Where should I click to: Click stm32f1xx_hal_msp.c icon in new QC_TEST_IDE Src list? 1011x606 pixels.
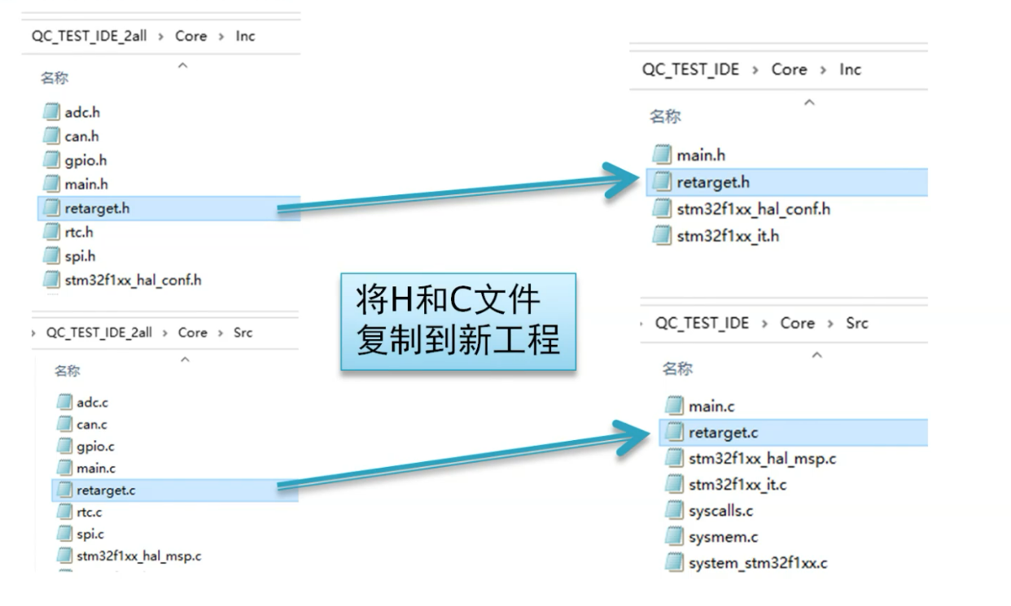click(674, 459)
